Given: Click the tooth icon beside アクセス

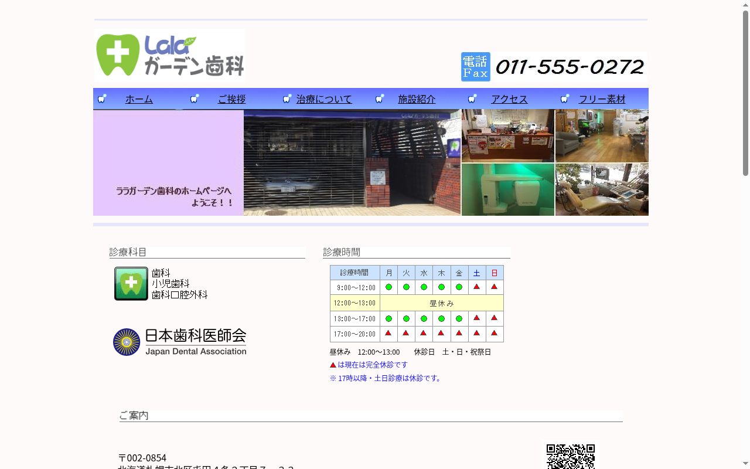Looking at the screenshot, I should click(472, 98).
